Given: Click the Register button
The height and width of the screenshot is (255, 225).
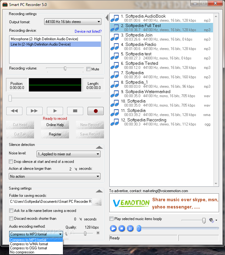Looking at the screenshot, I should [x=55, y=134].
